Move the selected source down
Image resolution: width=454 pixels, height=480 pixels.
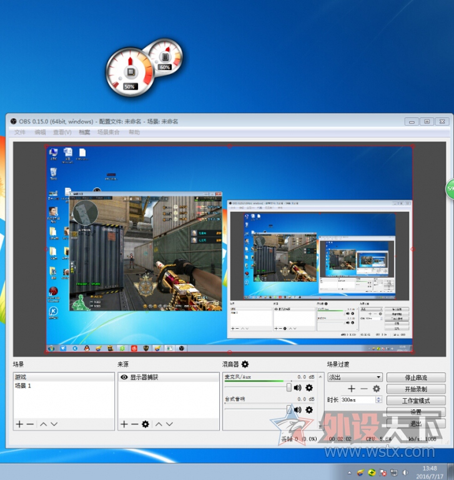pyautogui.click(x=169, y=424)
